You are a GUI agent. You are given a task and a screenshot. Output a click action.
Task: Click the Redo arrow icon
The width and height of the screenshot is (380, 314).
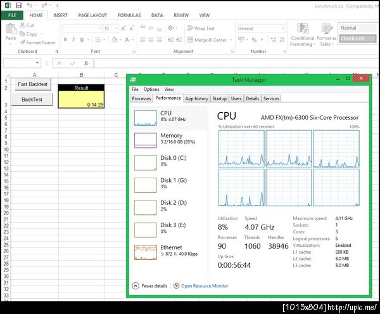[44, 5]
